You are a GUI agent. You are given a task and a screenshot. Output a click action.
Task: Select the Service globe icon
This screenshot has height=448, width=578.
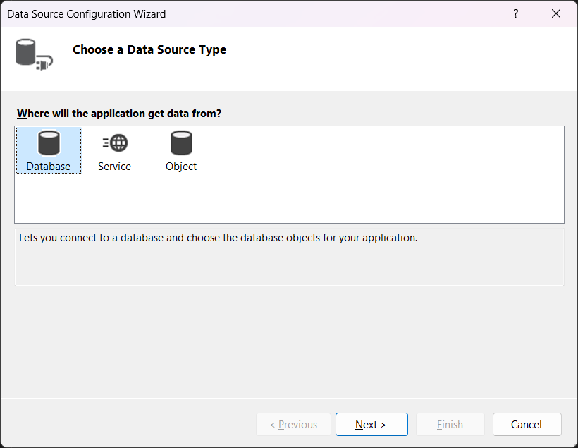[x=115, y=143]
